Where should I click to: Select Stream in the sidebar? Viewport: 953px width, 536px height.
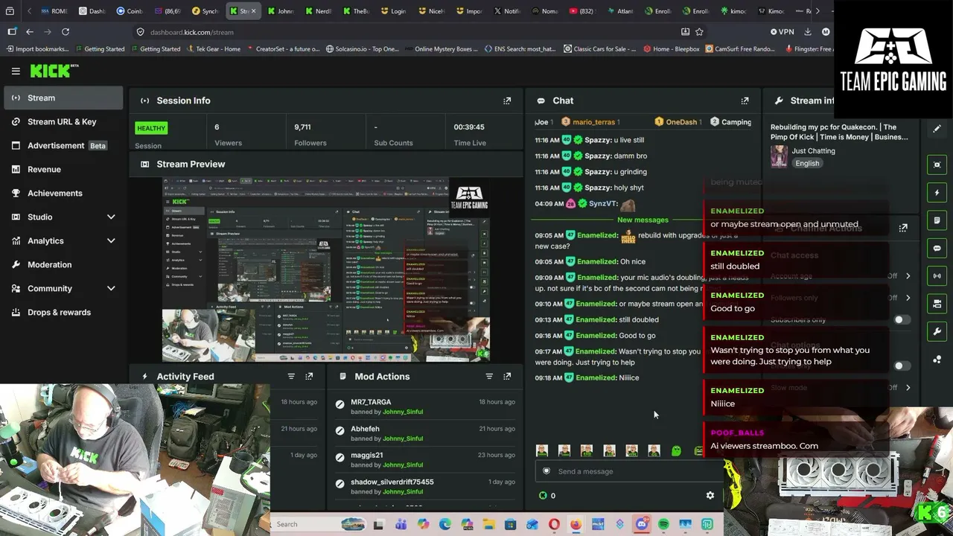(63, 98)
